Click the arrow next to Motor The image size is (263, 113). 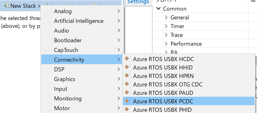119,108
